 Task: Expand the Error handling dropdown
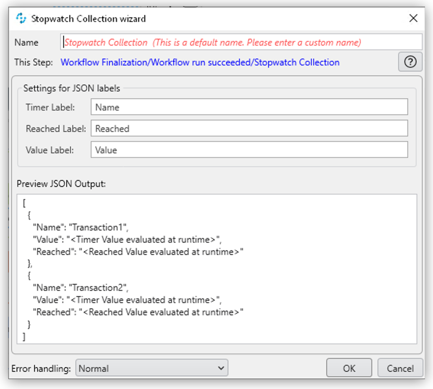pos(151,368)
